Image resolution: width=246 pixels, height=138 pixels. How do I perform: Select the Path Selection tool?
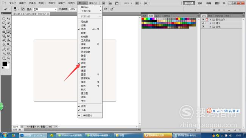point(4,53)
